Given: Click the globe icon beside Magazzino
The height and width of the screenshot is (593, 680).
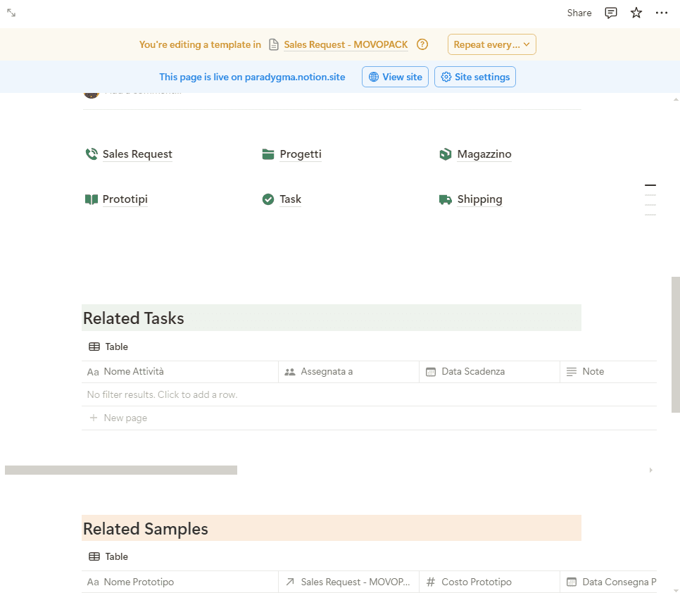Looking at the screenshot, I should [x=445, y=154].
